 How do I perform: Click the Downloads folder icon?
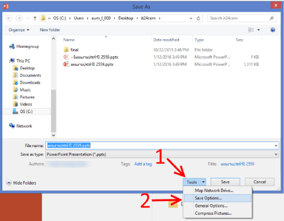tap(15, 82)
